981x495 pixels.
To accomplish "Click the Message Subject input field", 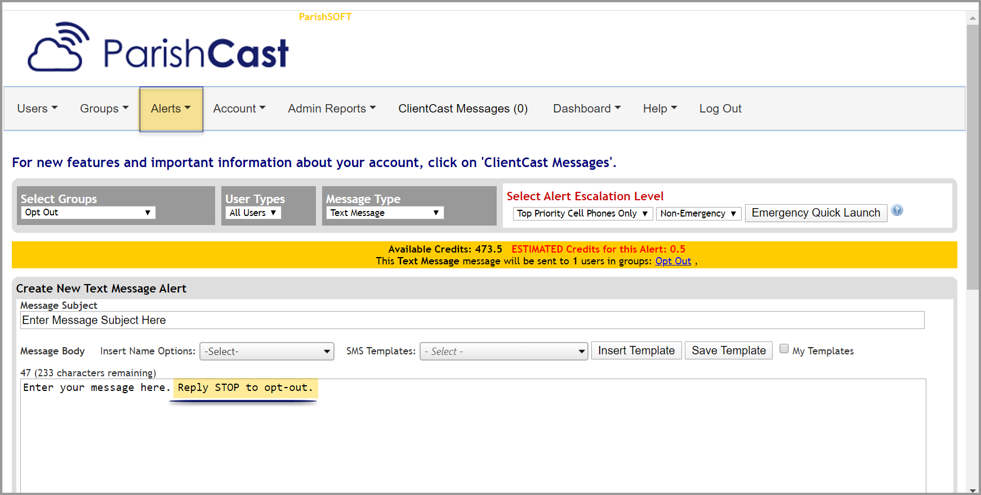I will (x=472, y=320).
